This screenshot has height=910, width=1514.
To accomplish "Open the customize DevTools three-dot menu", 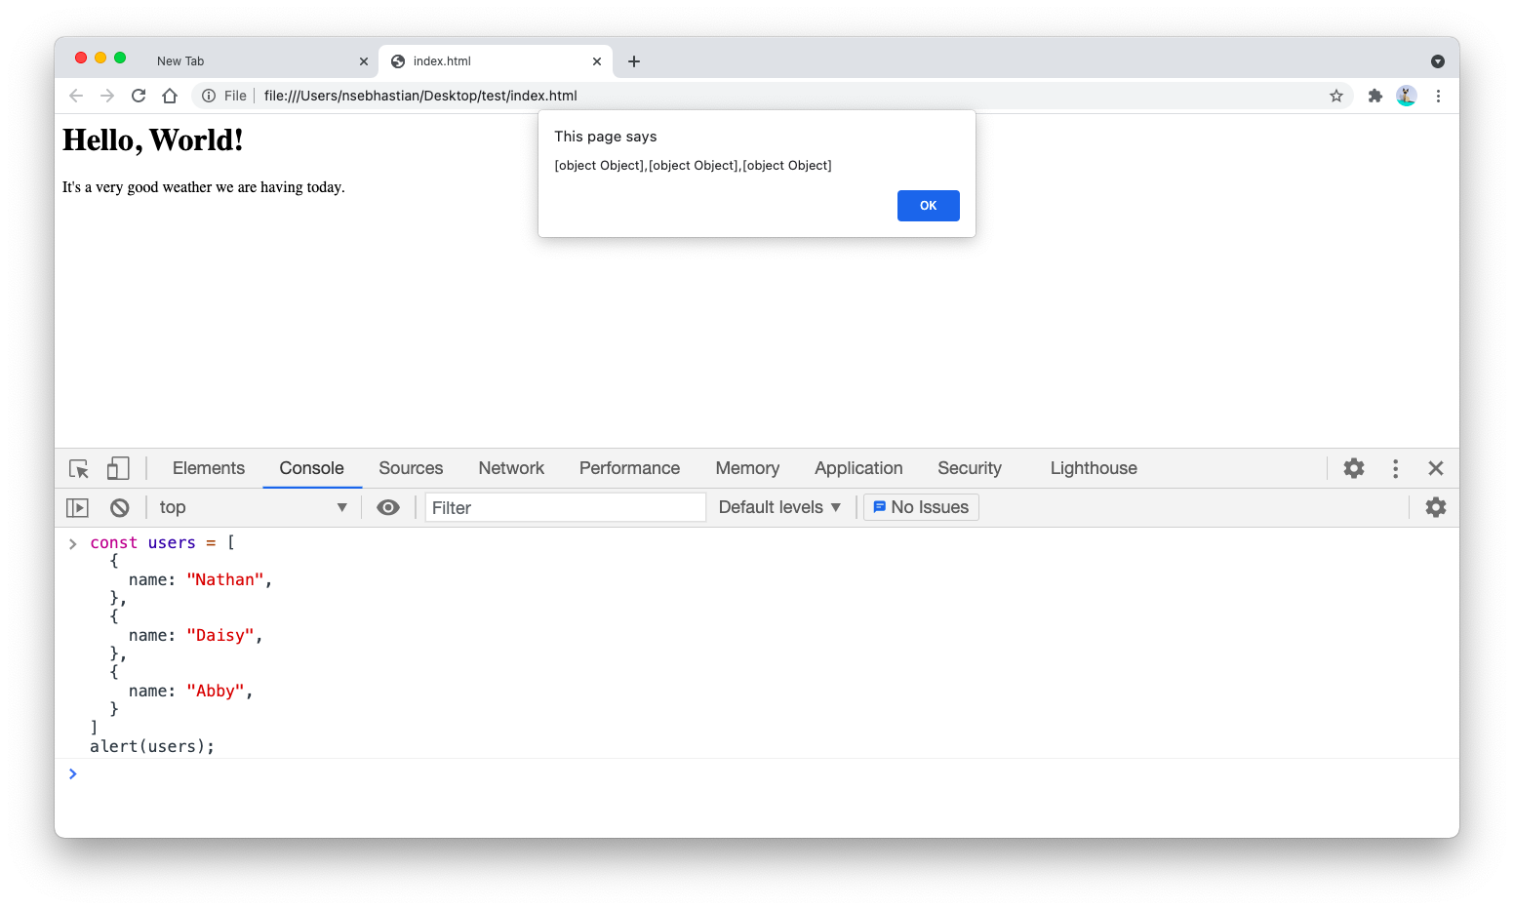I will pyautogui.click(x=1395, y=468).
